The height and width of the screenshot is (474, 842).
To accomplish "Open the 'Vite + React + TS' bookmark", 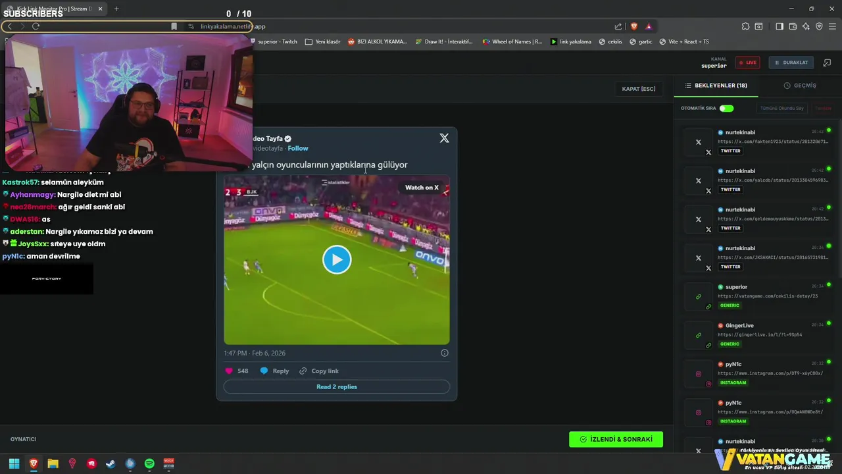I will [x=684, y=41].
